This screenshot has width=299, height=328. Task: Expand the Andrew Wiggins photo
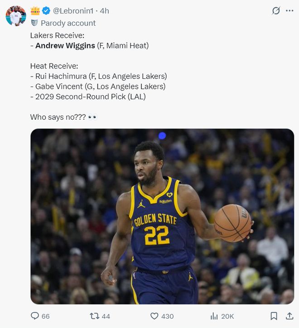(x=162, y=216)
